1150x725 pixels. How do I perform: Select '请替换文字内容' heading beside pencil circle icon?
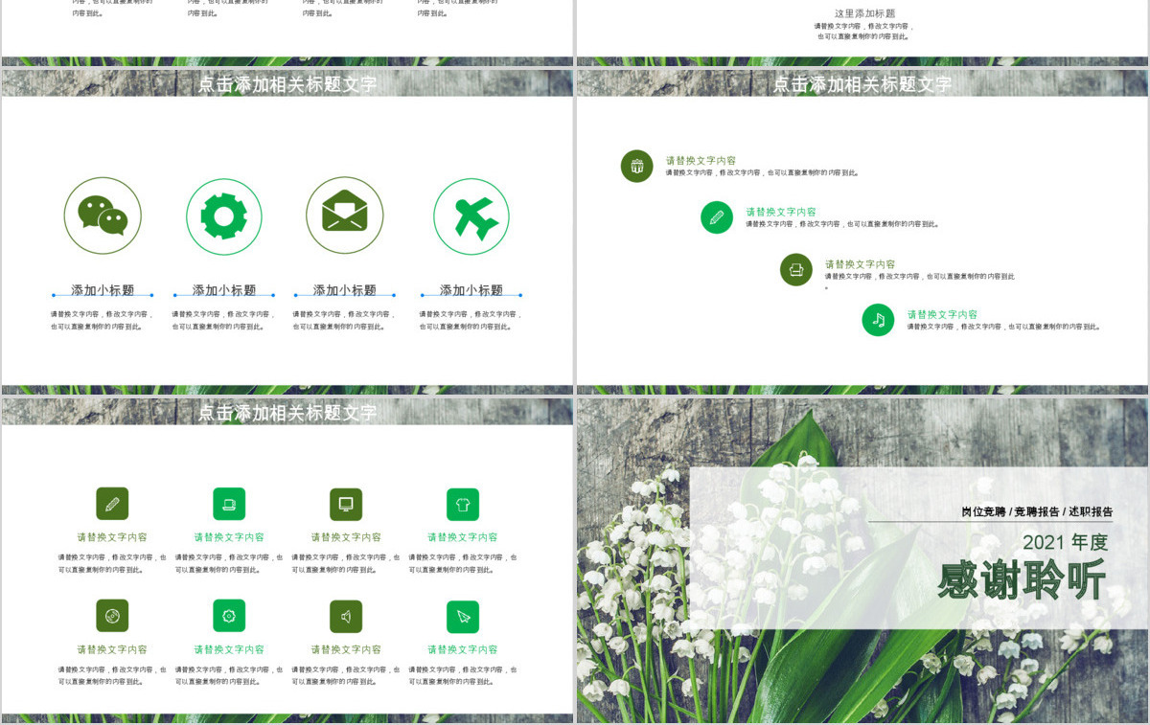pos(781,213)
